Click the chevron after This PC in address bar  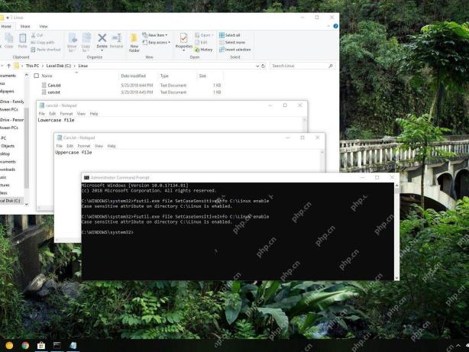pos(43,66)
